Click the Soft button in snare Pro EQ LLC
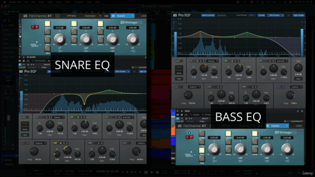 click(x=25, y=135)
